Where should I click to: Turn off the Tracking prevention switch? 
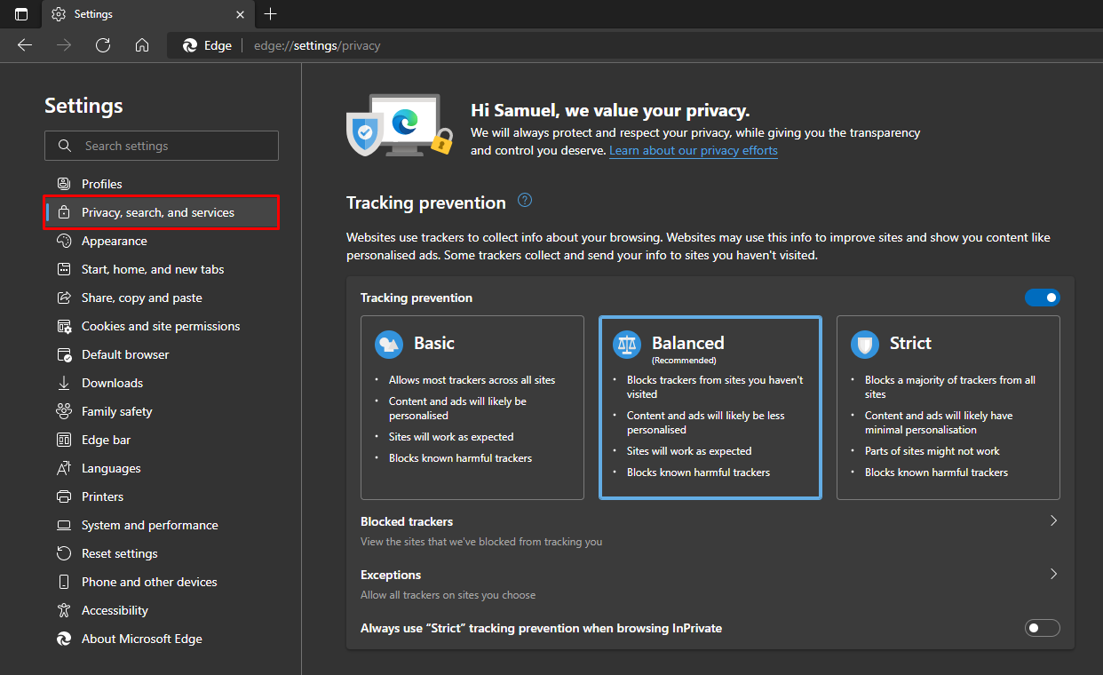click(x=1043, y=298)
